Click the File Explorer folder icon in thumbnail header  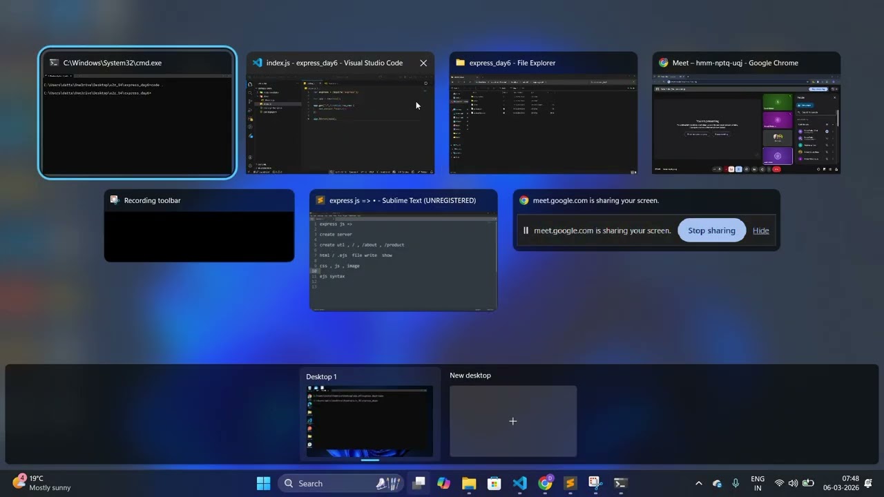[x=460, y=63]
